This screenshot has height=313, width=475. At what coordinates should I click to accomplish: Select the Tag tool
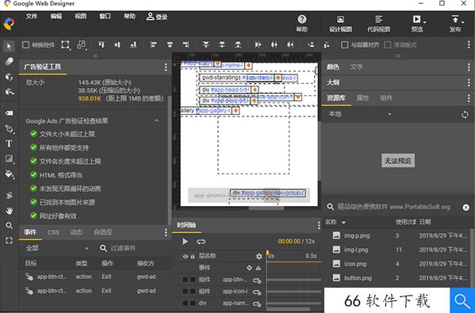pyautogui.click(x=9, y=113)
